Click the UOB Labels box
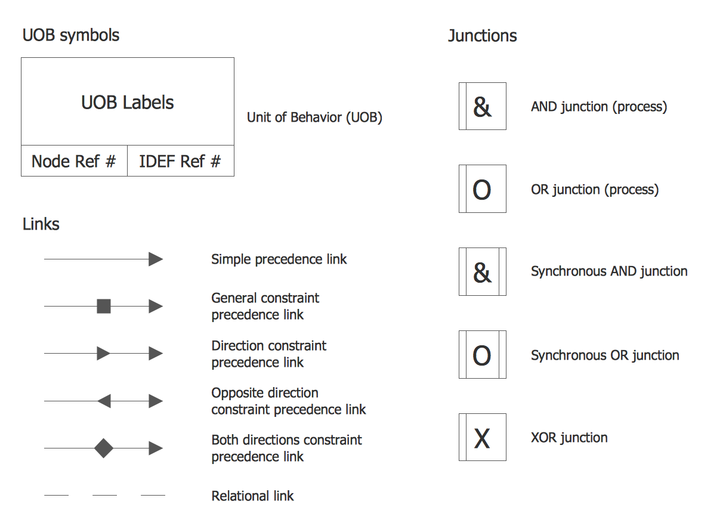726x529 pixels. [128, 102]
